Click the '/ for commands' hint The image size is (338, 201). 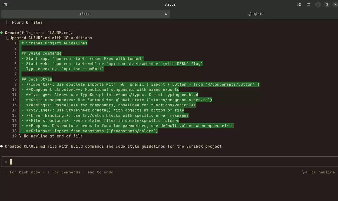(x=64, y=172)
